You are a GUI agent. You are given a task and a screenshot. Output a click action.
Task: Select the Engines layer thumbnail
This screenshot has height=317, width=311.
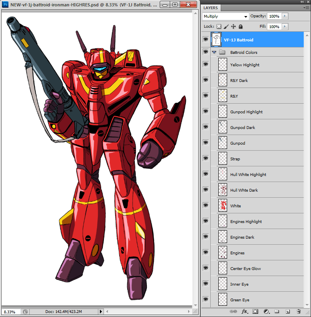coord(223,252)
